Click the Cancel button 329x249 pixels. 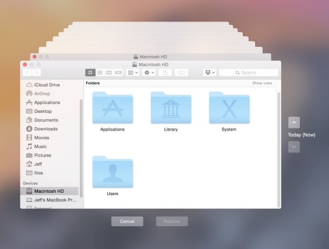tap(127, 221)
